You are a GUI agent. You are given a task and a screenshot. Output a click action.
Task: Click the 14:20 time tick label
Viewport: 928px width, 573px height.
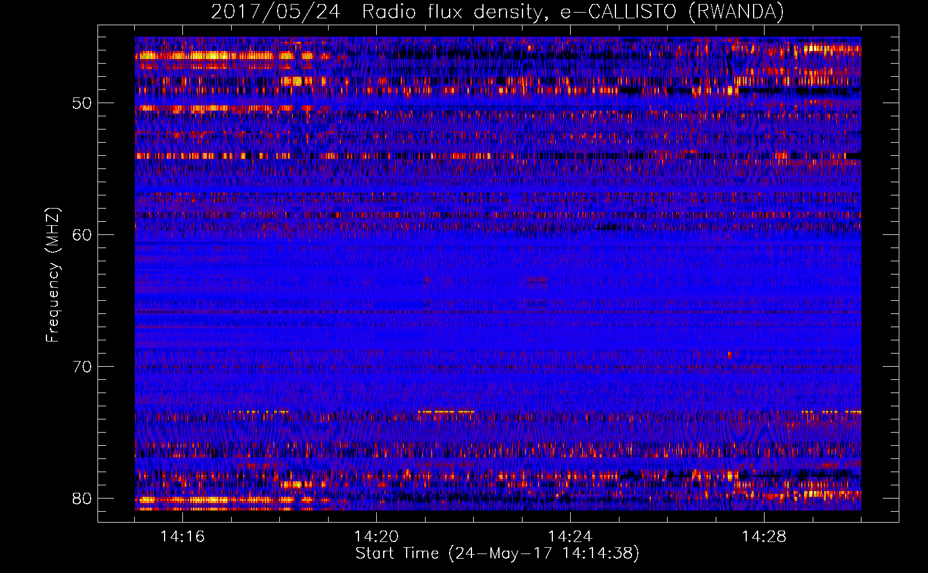tap(376, 537)
